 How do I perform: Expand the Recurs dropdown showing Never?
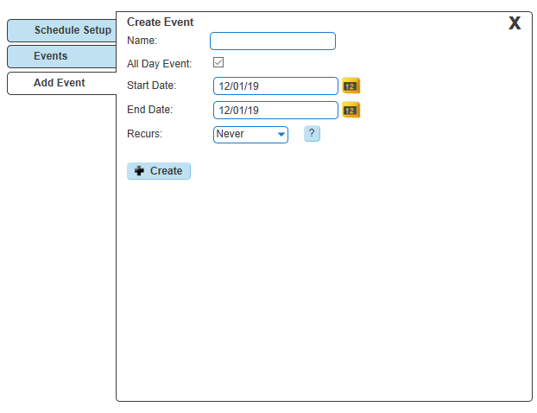250,134
